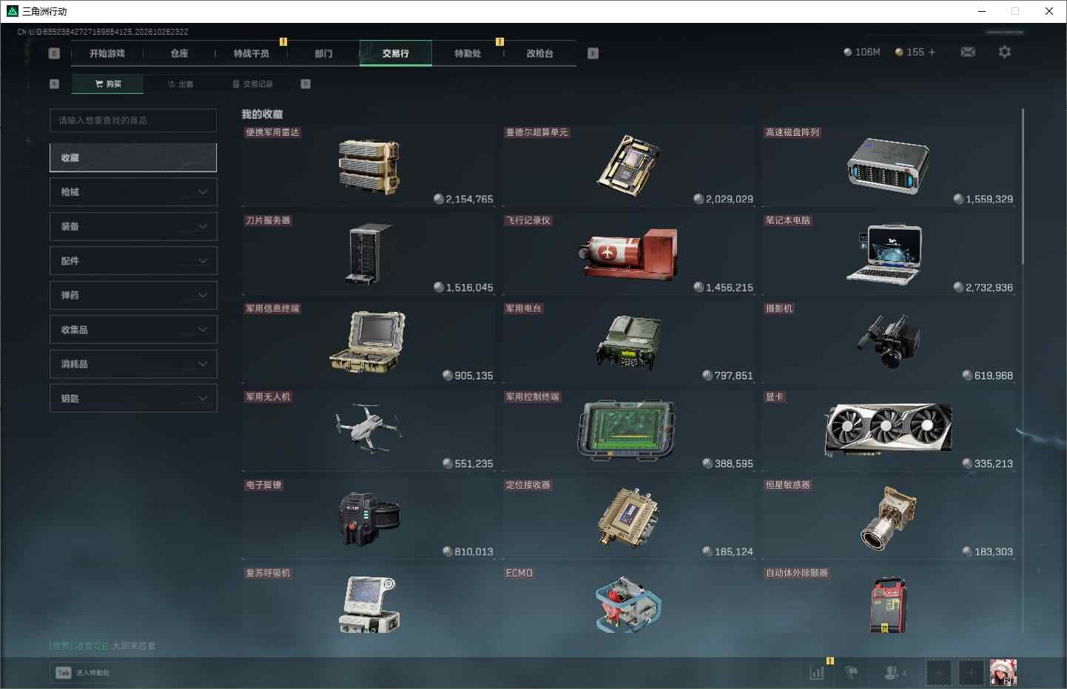The width and height of the screenshot is (1067, 689).
Task: Select the 摄影机 camera item
Action: coord(888,342)
